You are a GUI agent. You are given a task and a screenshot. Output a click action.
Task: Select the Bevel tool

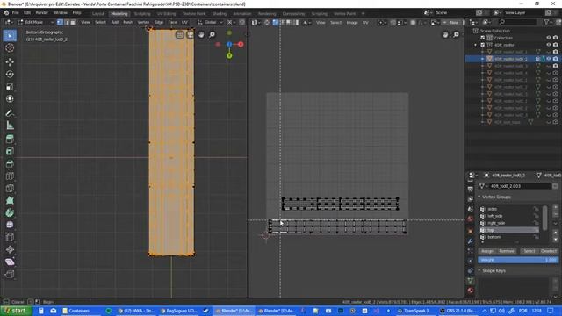pyautogui.click(x=10, y=164)
